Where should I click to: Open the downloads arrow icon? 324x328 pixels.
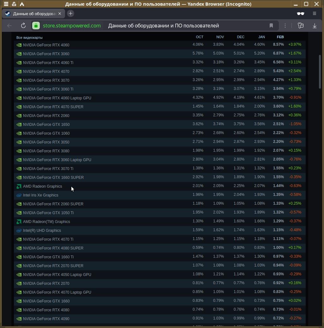tap(315, 26)
